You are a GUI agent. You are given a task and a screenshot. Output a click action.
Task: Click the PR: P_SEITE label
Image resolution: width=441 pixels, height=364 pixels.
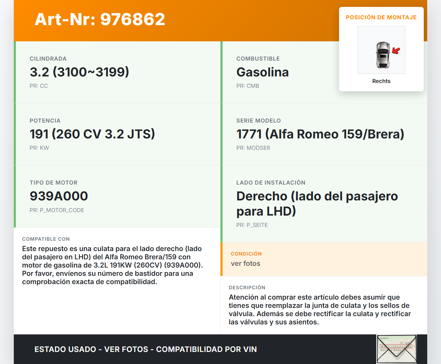[252, 225]
